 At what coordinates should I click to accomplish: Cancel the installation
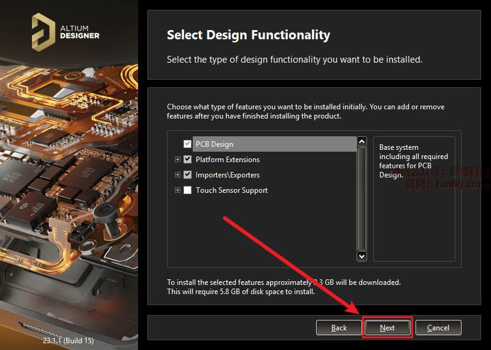(438, 328)
